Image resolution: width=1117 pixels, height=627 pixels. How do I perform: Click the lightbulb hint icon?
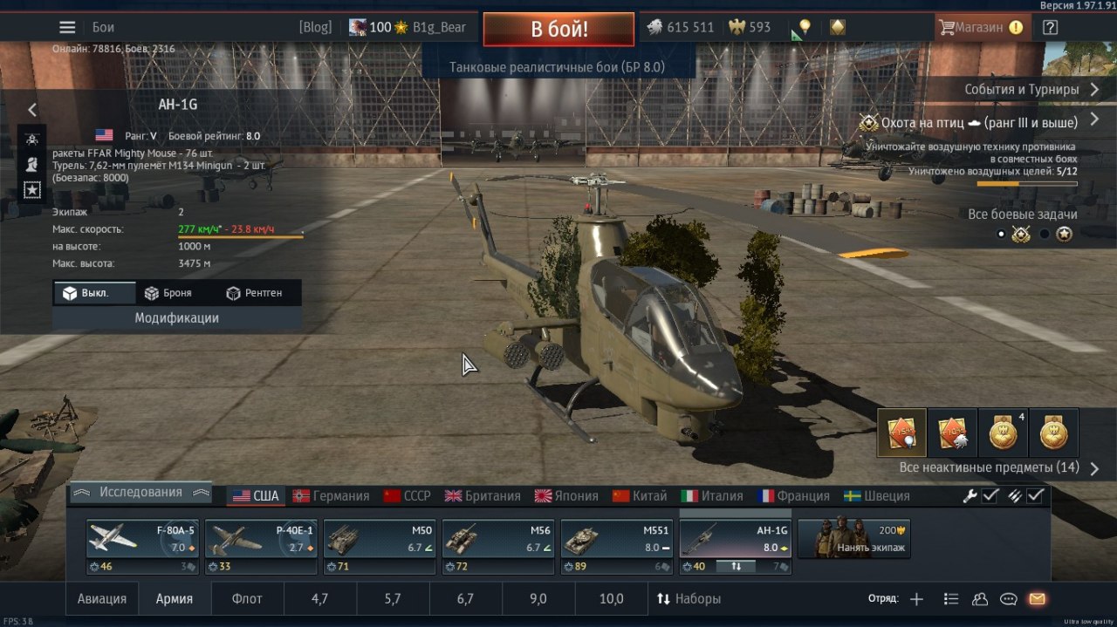coord(805,27)
